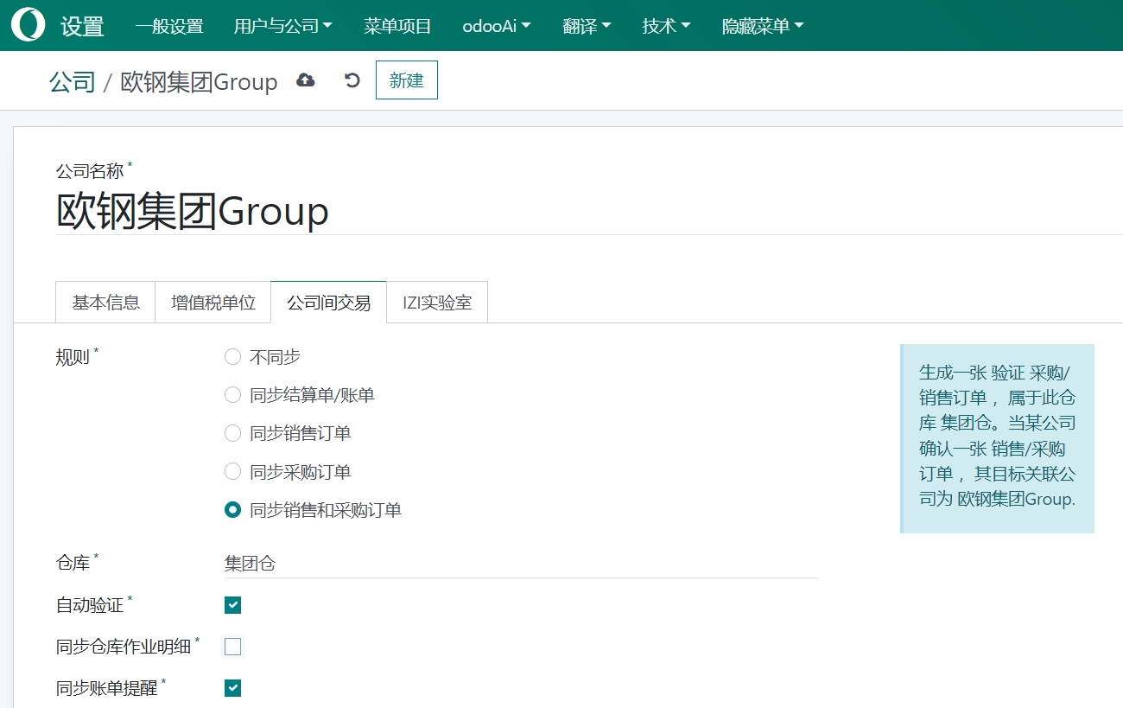Toggle the 同步账单提醒 checkbox
The height and width of the screenshot is (708, 1123).
pyautogui.click(x=232, y=688)
